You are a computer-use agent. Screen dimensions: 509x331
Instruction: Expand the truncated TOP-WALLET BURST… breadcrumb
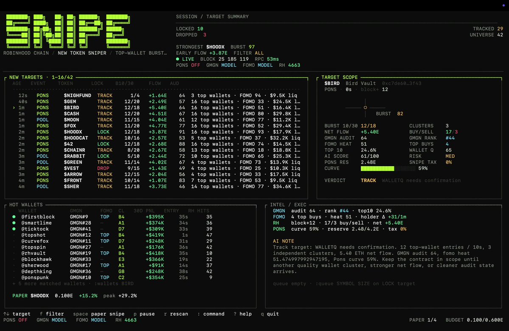141,53
